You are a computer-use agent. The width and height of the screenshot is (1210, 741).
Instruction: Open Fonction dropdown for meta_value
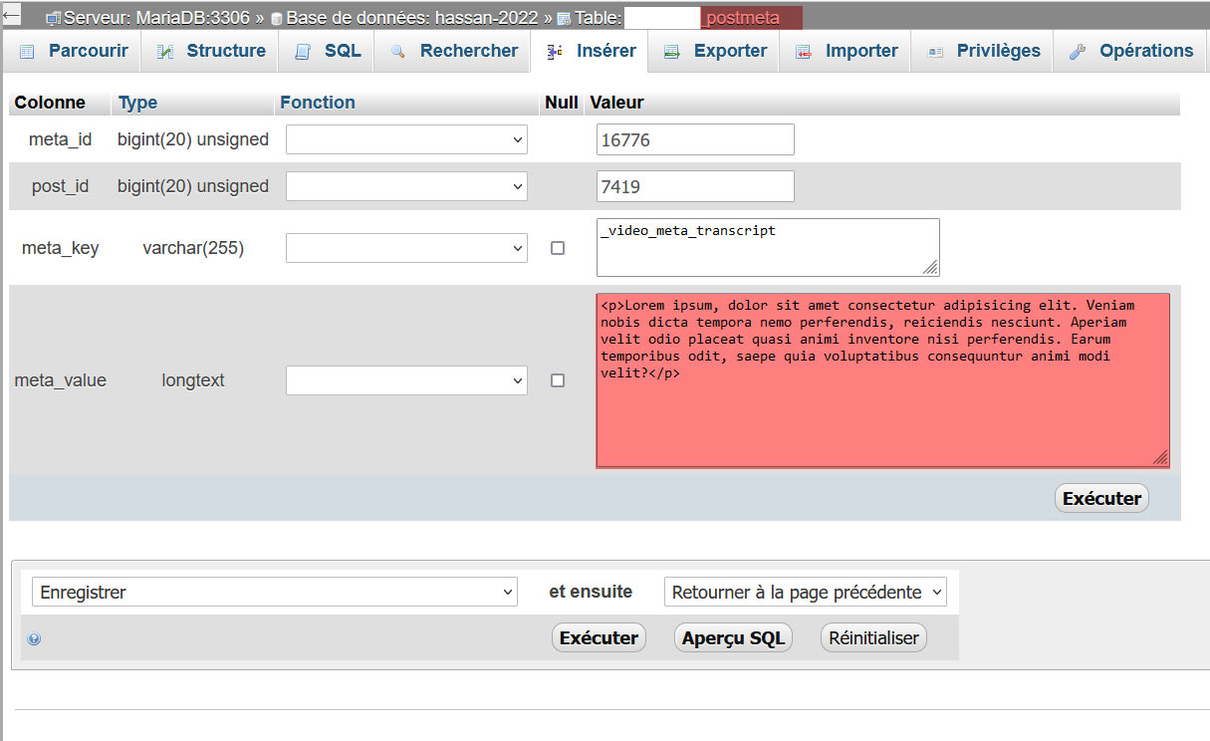tap(406, 380)
